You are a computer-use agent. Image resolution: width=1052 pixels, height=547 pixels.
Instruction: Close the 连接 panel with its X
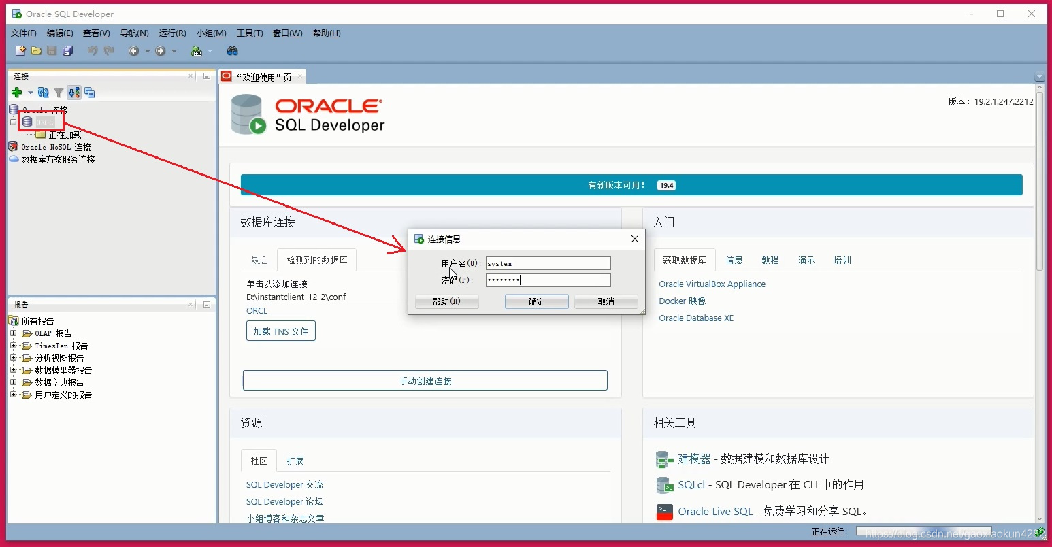[x=191, y=76]
